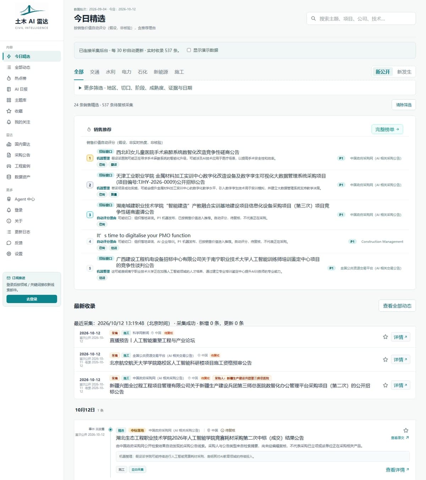Open the 热点榜 flame icon

(9, 78)
